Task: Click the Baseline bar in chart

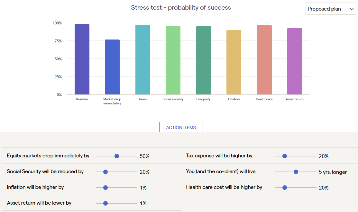Action: [82, 59]
